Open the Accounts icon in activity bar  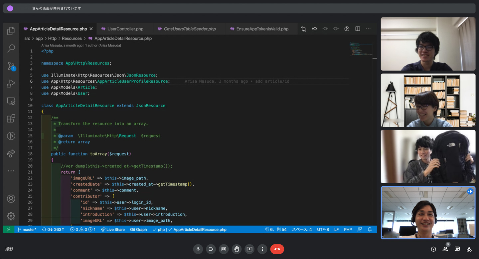[11, 199]
